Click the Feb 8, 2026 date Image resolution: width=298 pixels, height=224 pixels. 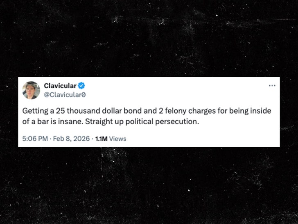pyautogui.click(x=71, y=139)
